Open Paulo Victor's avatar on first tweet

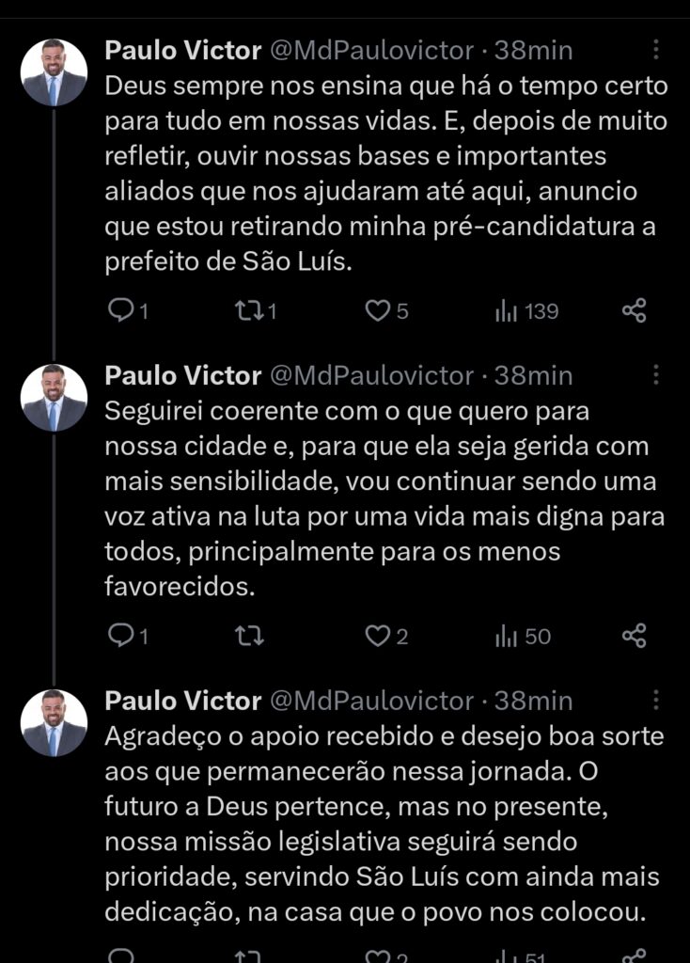click(x=55, y=73)
